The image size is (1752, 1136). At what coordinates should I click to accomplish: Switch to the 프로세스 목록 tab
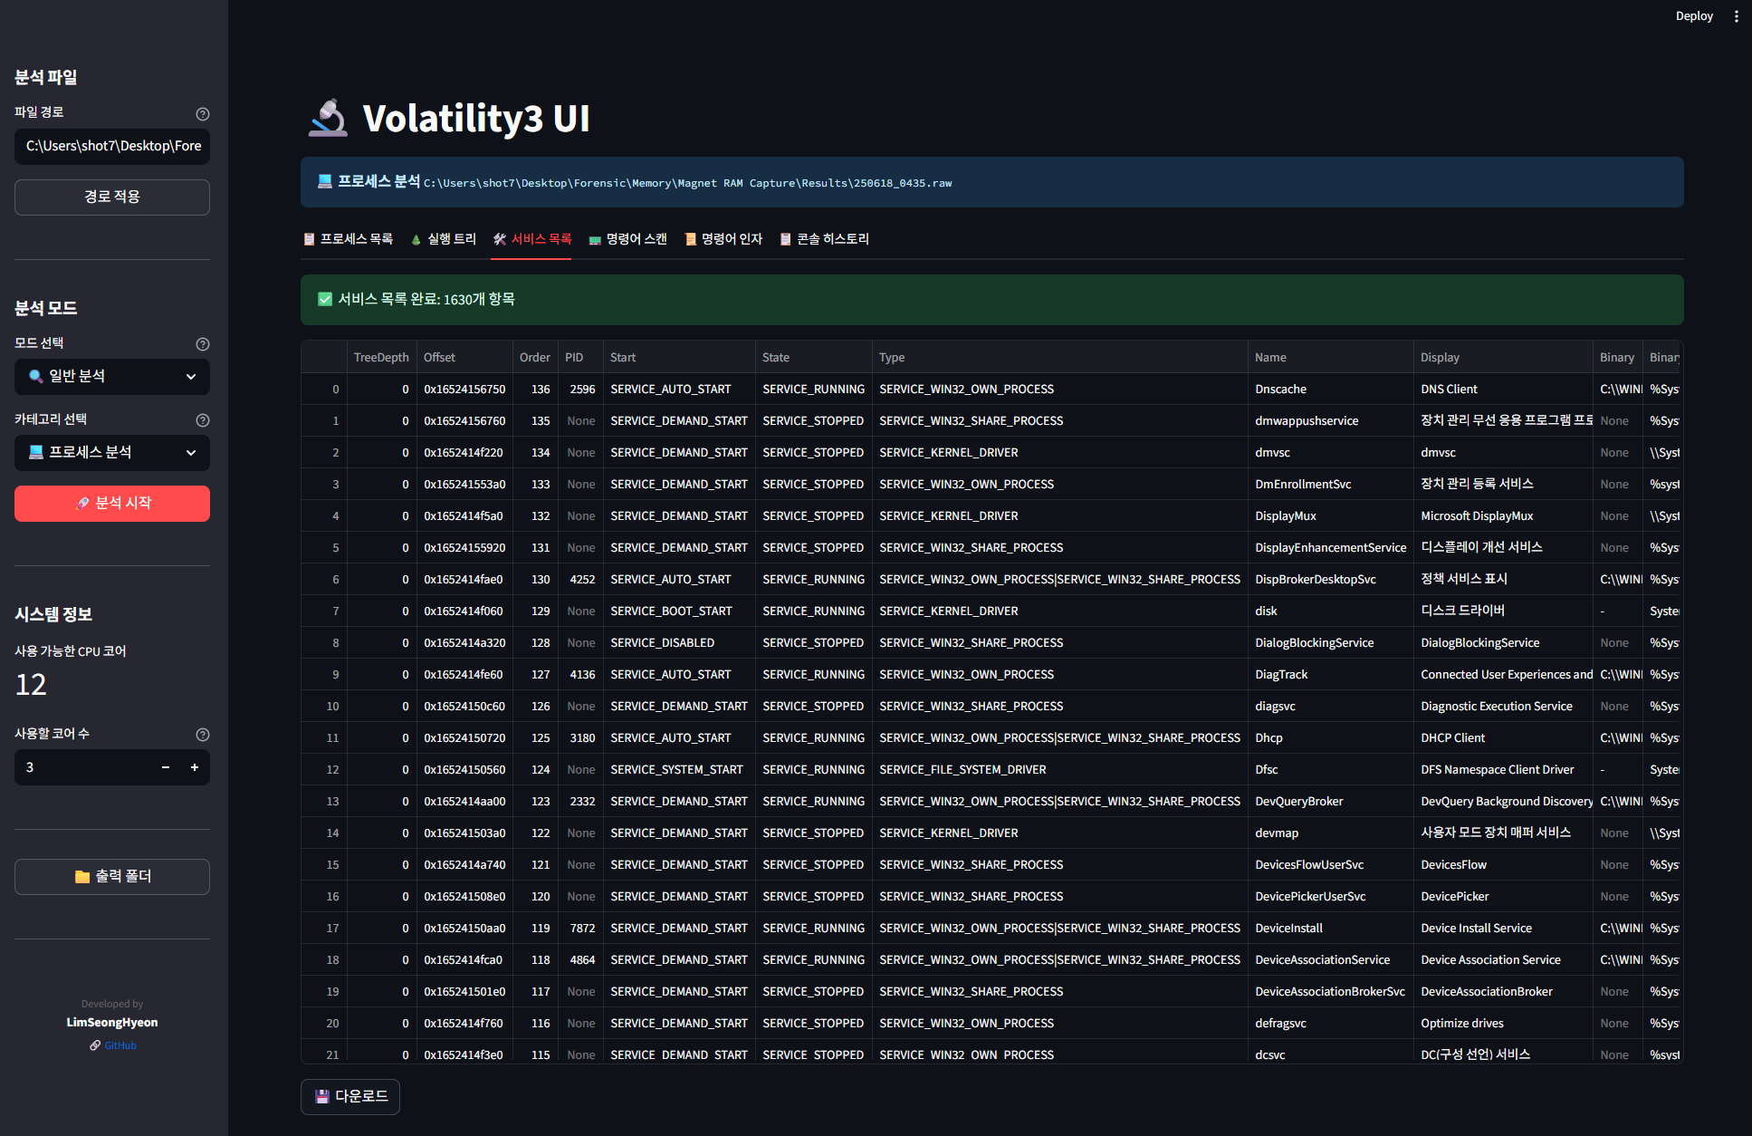(x=349, y=239)
